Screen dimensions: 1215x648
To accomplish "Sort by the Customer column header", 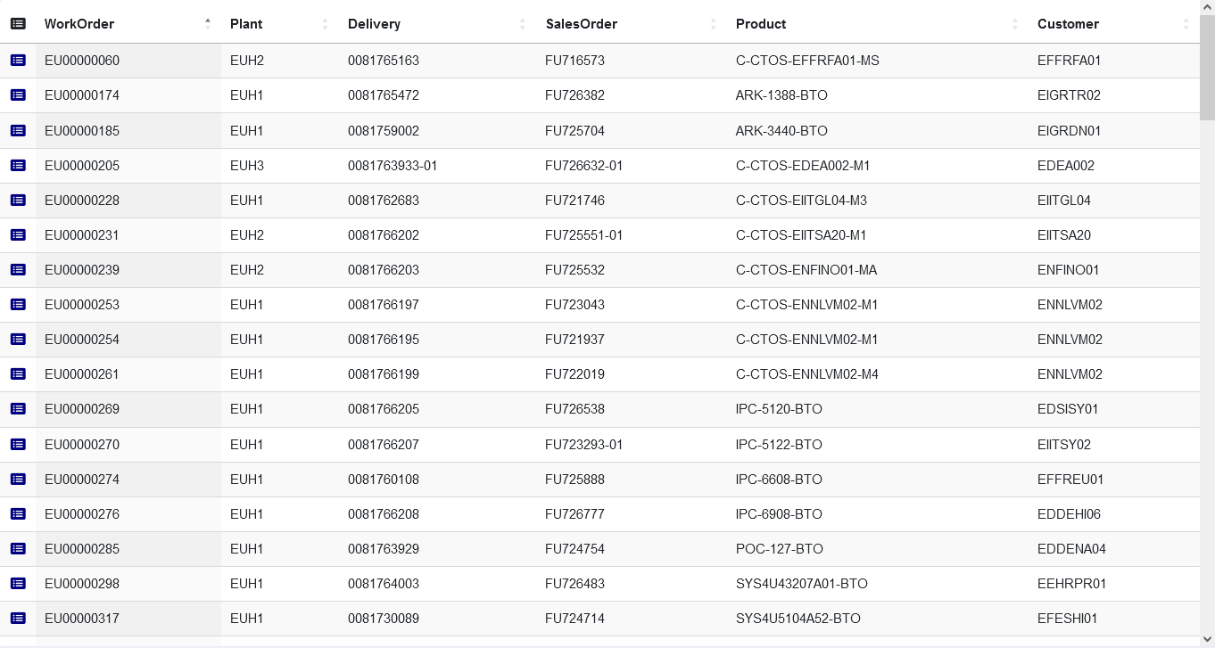I will pos(1068,24).
